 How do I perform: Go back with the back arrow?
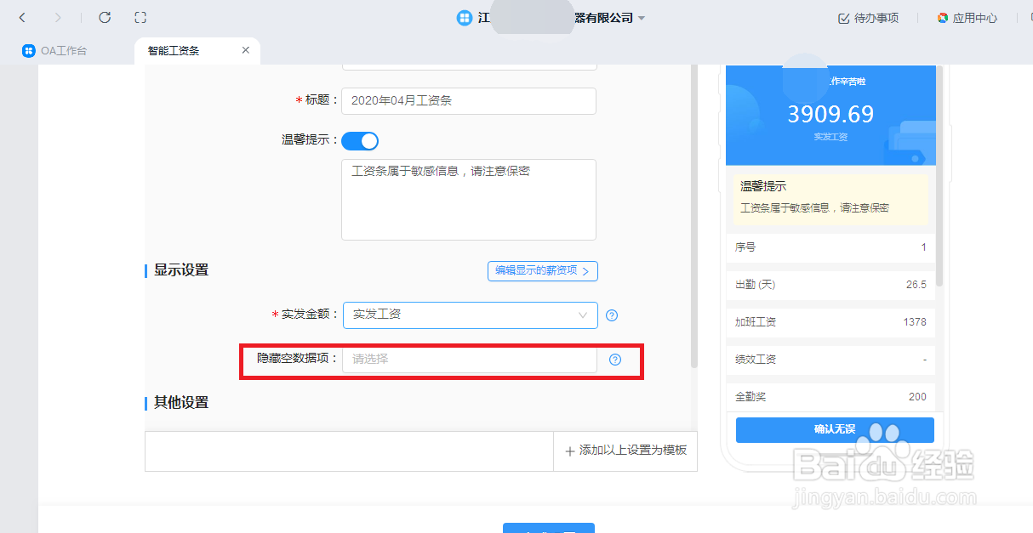click(x=22, y=18)
